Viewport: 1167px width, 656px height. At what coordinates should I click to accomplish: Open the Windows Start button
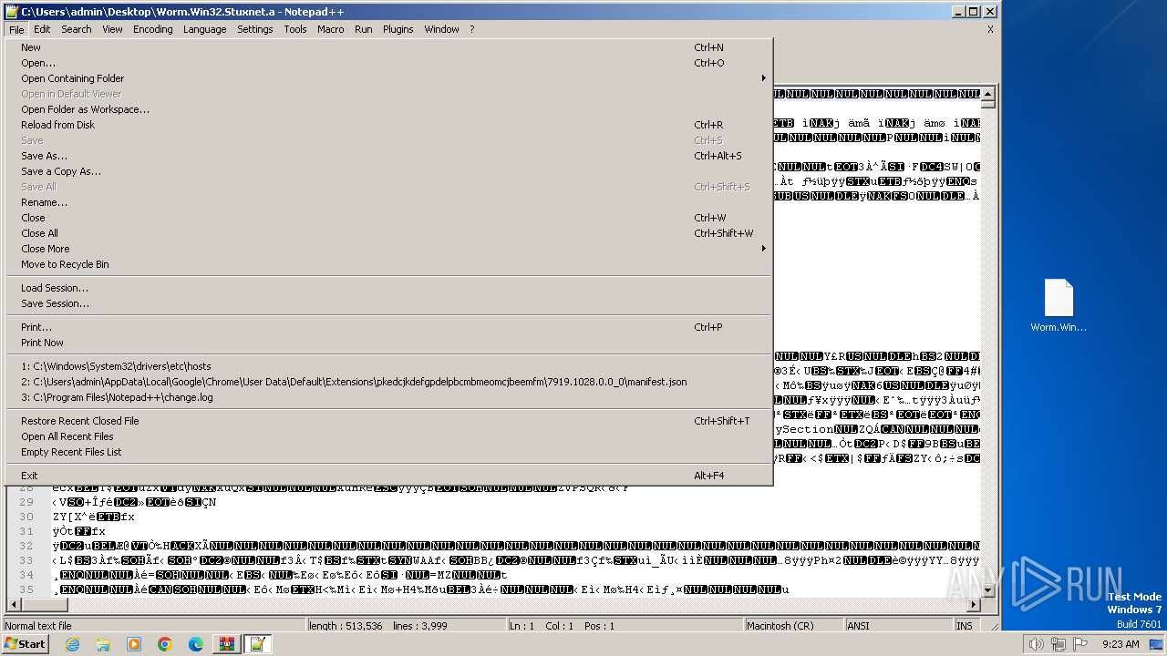coord(26,644)
